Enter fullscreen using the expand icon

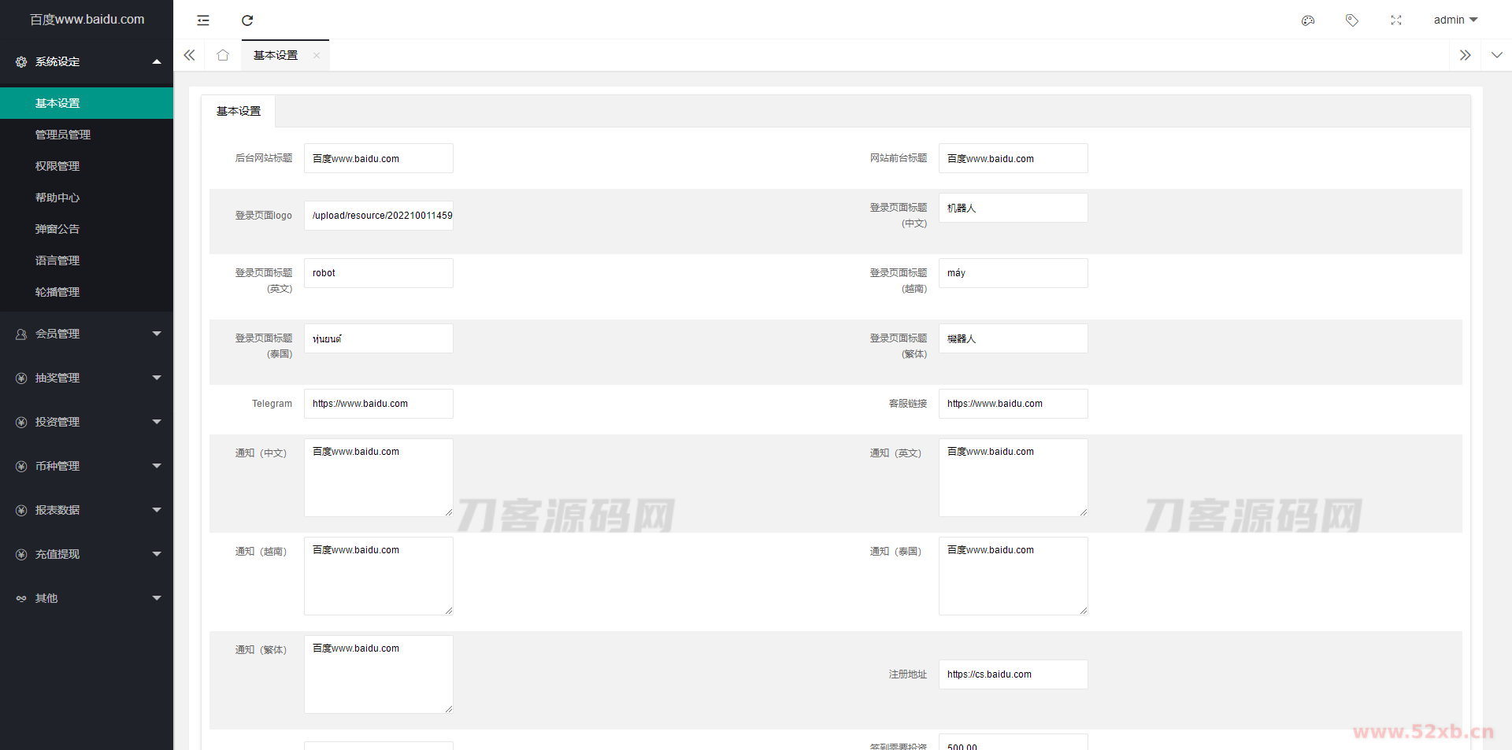click(1396, 20)
